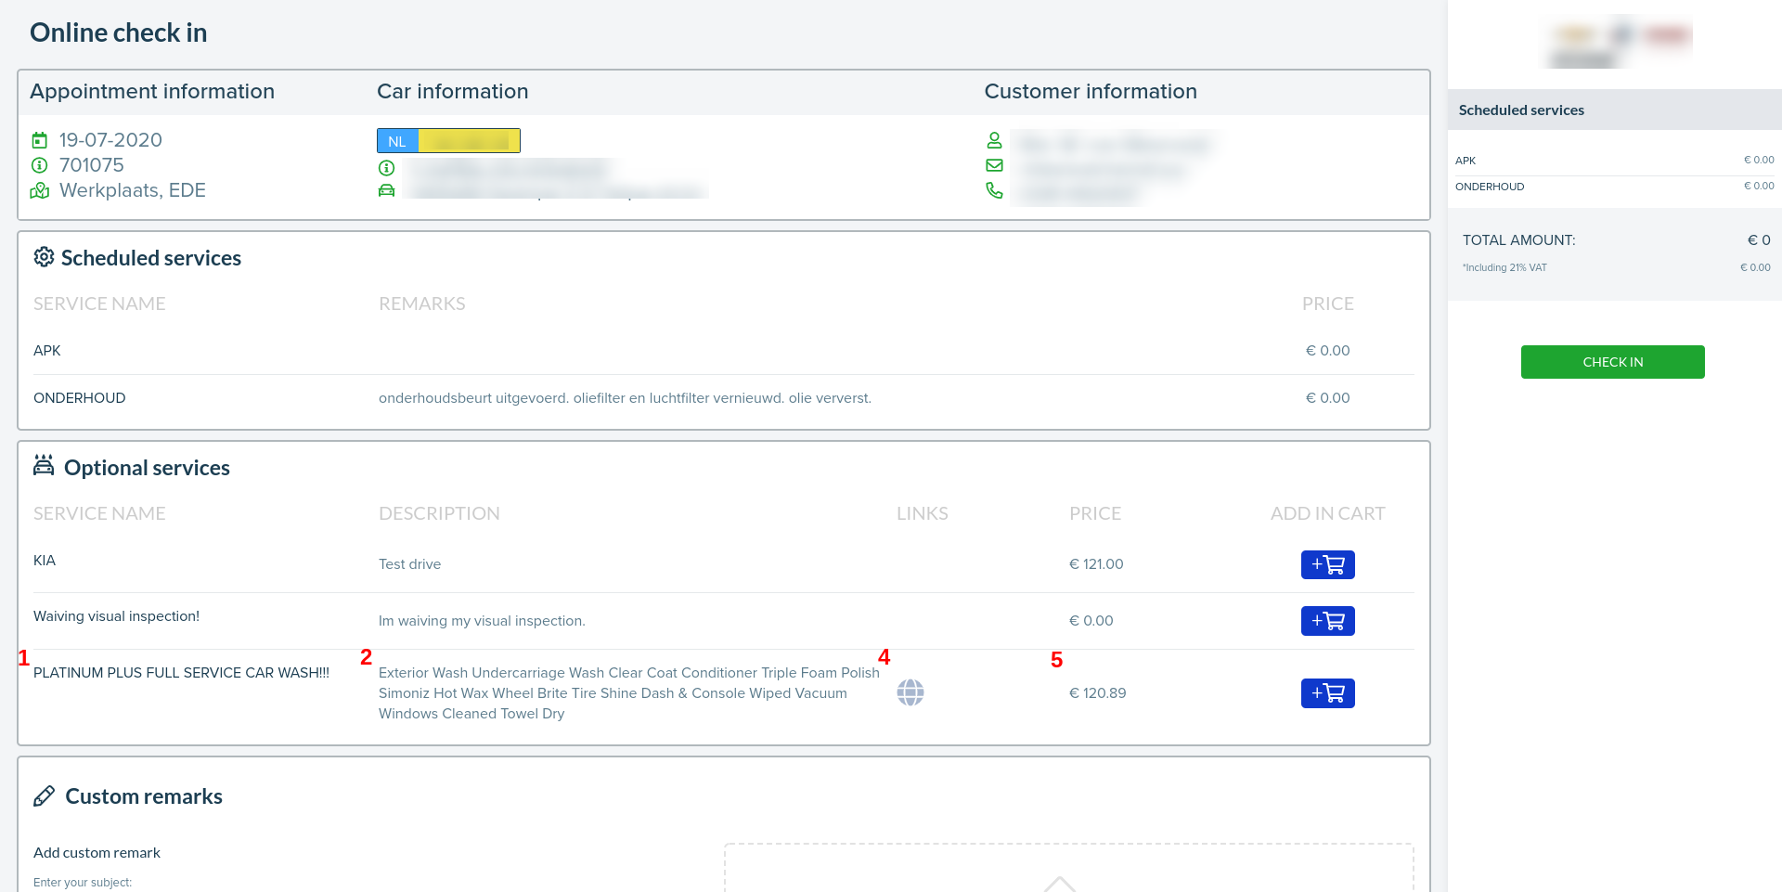Click the Custom remarks pencil icon
The width and height of the screenshot is (1782, 892).
coord(44,796)
